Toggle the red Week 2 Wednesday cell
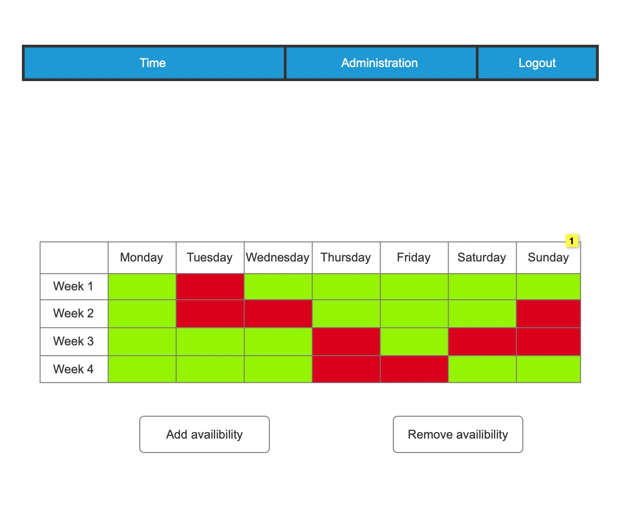Image resolution: width=644 pixels, height=522 pixels. tap(278, 314)
